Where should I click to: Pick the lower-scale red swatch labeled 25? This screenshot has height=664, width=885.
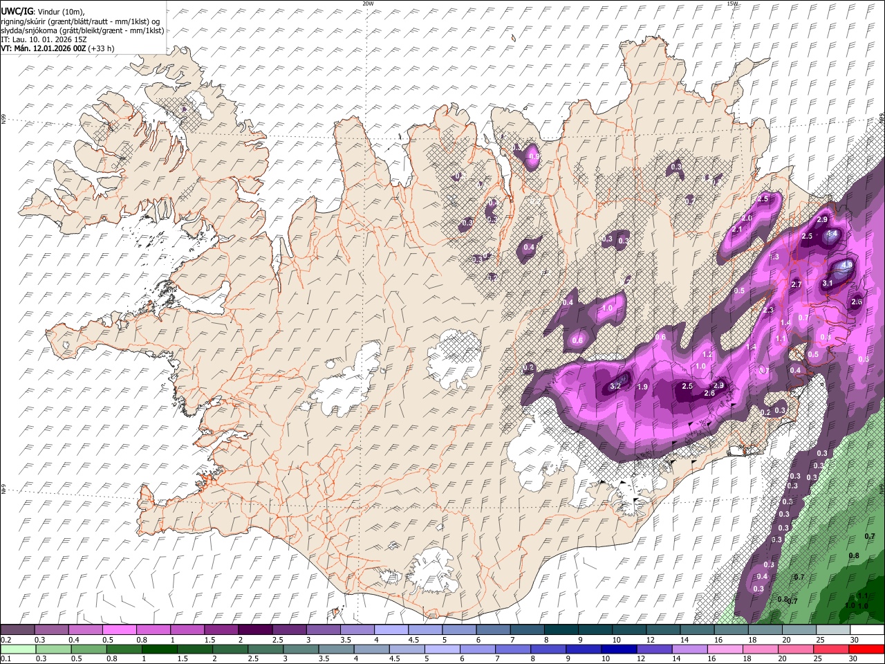point(832,649)
